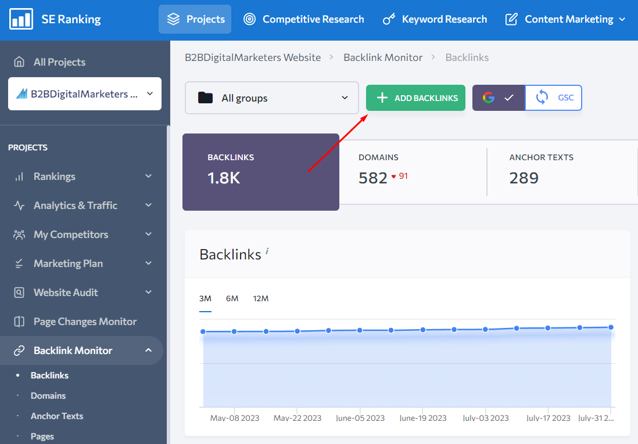Click the Google logo icon
Screen dimensions: 638x444
tap(489, 98)
